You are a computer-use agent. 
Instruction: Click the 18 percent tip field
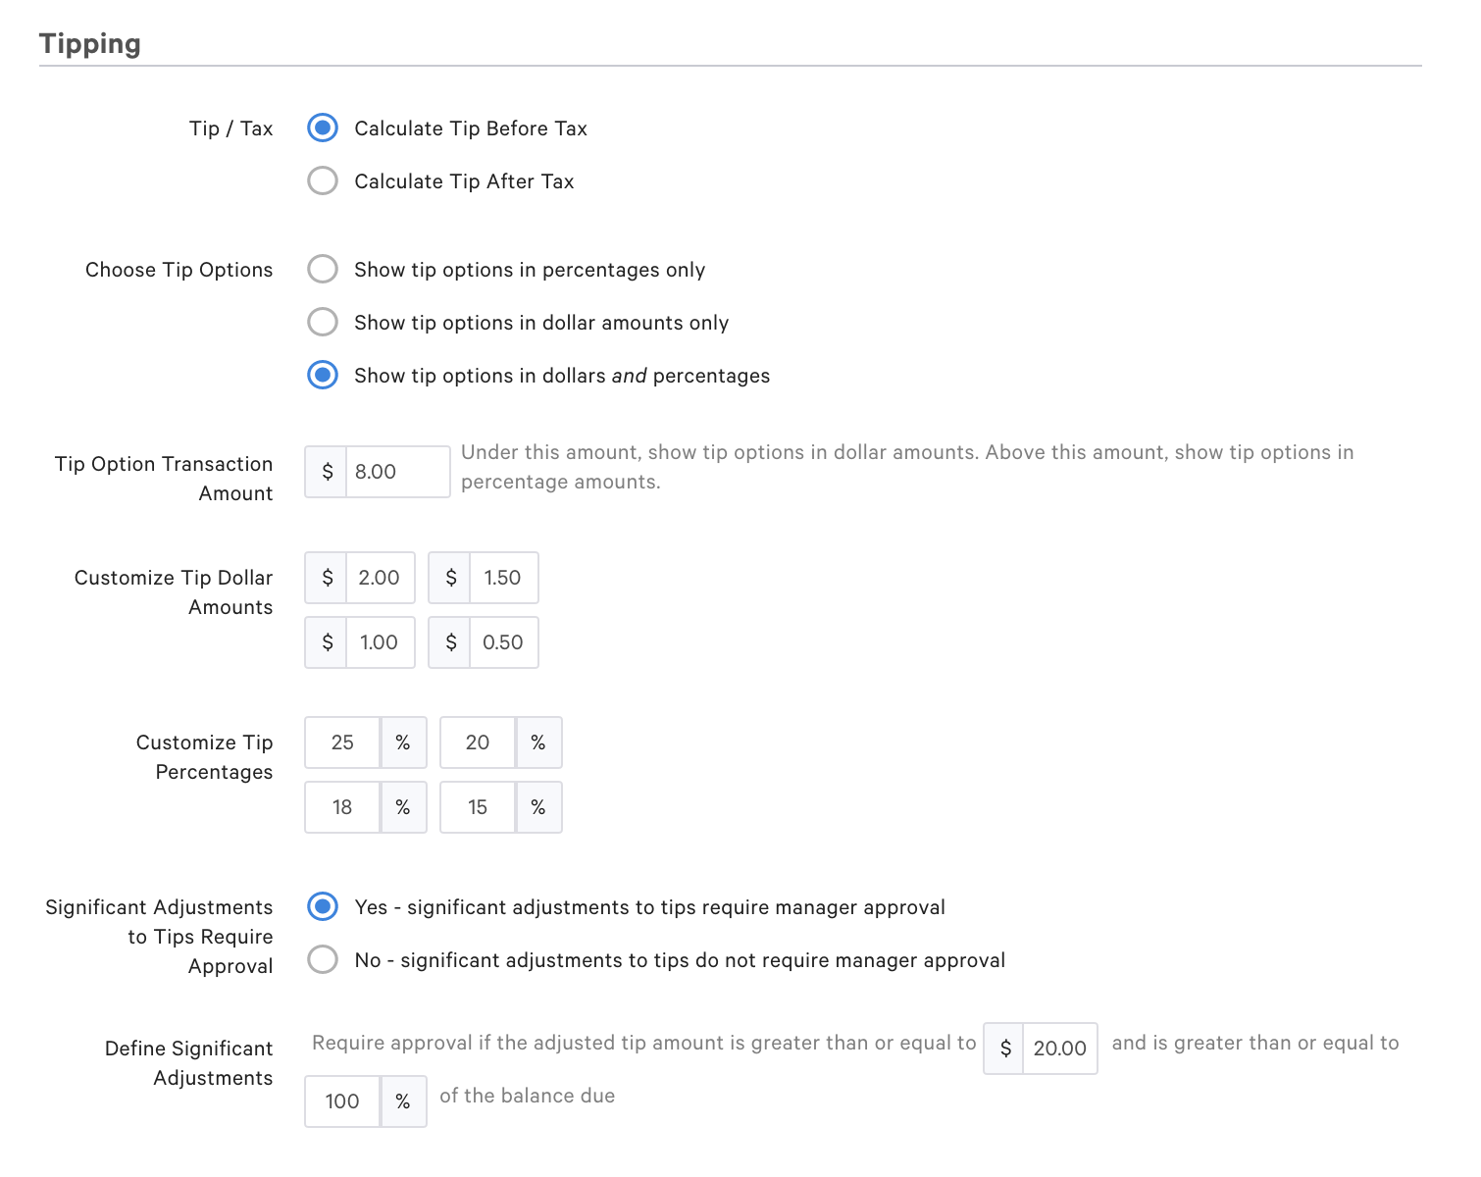point(341,807)
